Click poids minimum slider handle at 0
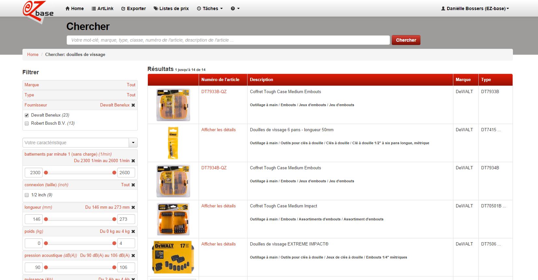 pyautogui.click(x=46, y=243)
